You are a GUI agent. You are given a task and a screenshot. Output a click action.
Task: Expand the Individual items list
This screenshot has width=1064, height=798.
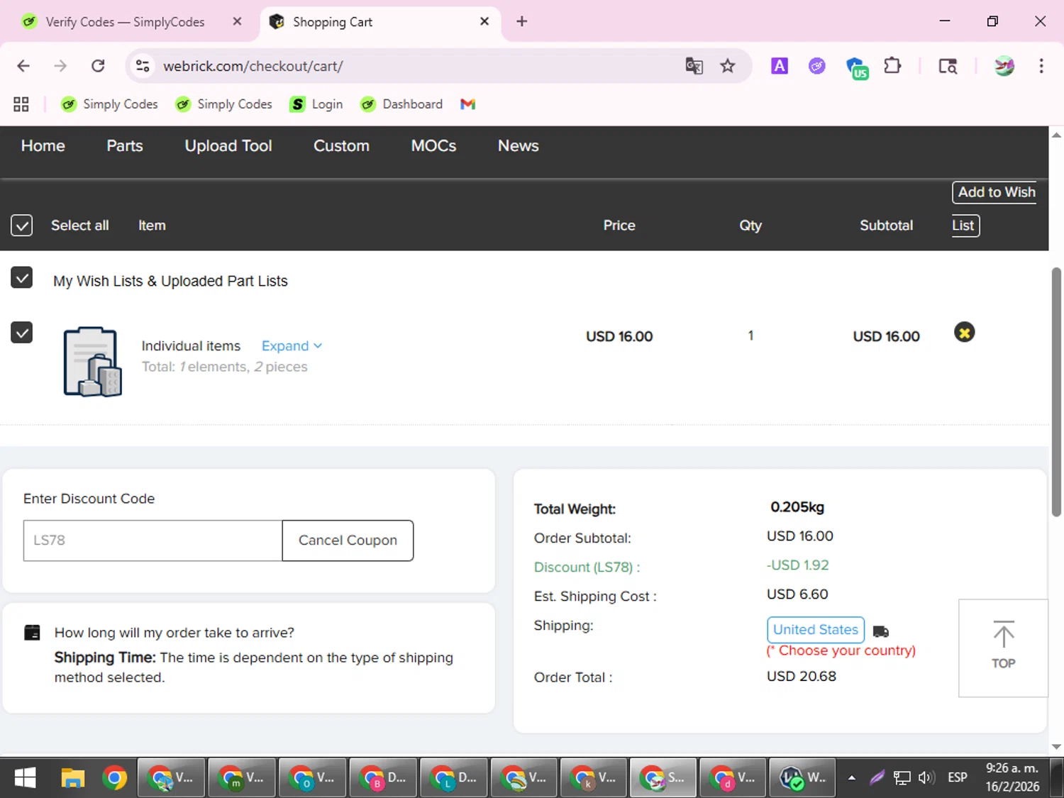click(x=292, y=346)
